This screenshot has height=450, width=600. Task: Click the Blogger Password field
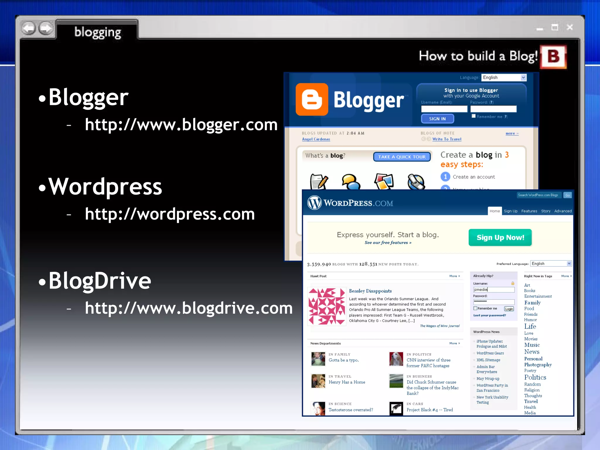click(493, 109)
